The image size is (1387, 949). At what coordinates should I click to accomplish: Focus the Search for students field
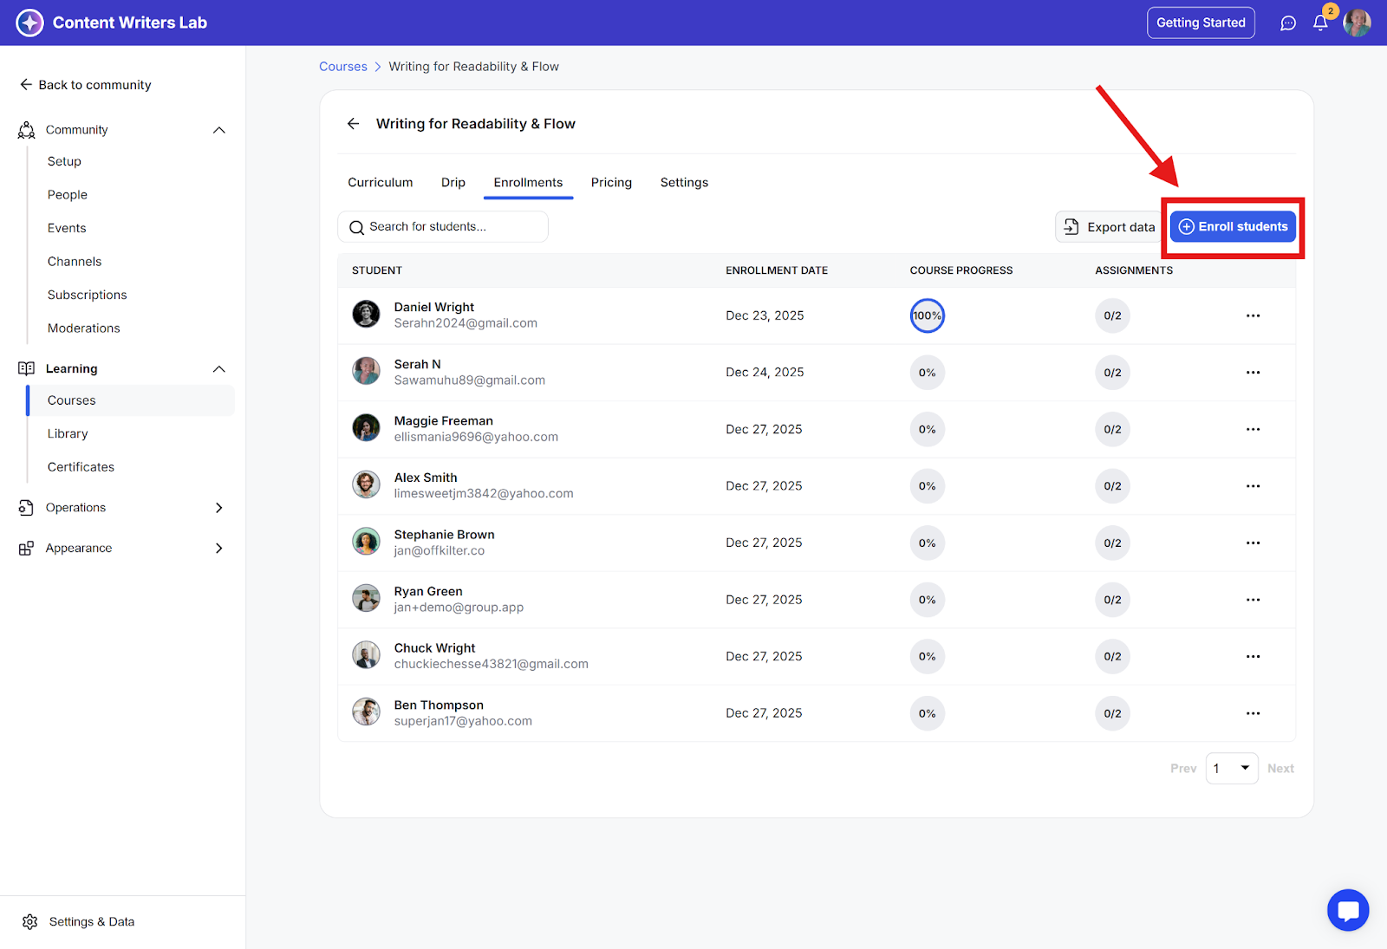click(x=443, y=227)
